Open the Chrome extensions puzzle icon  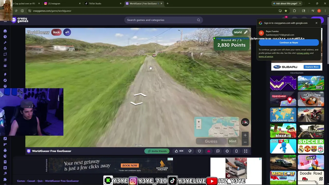(x=295, y=11)
